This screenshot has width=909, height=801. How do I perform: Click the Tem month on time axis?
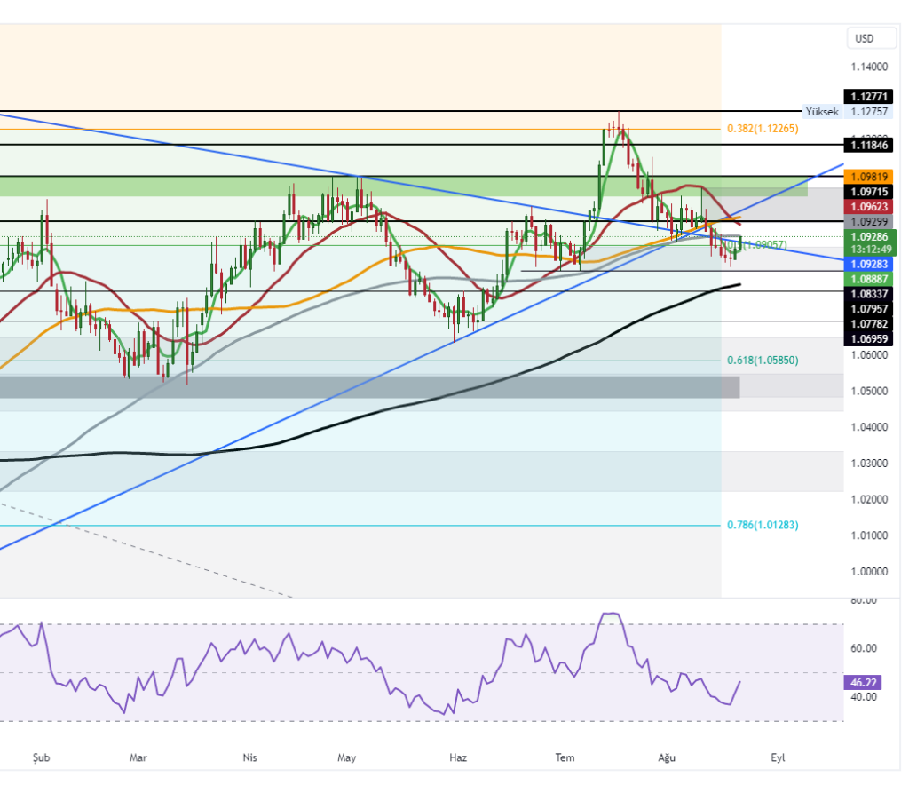(565, 757)
